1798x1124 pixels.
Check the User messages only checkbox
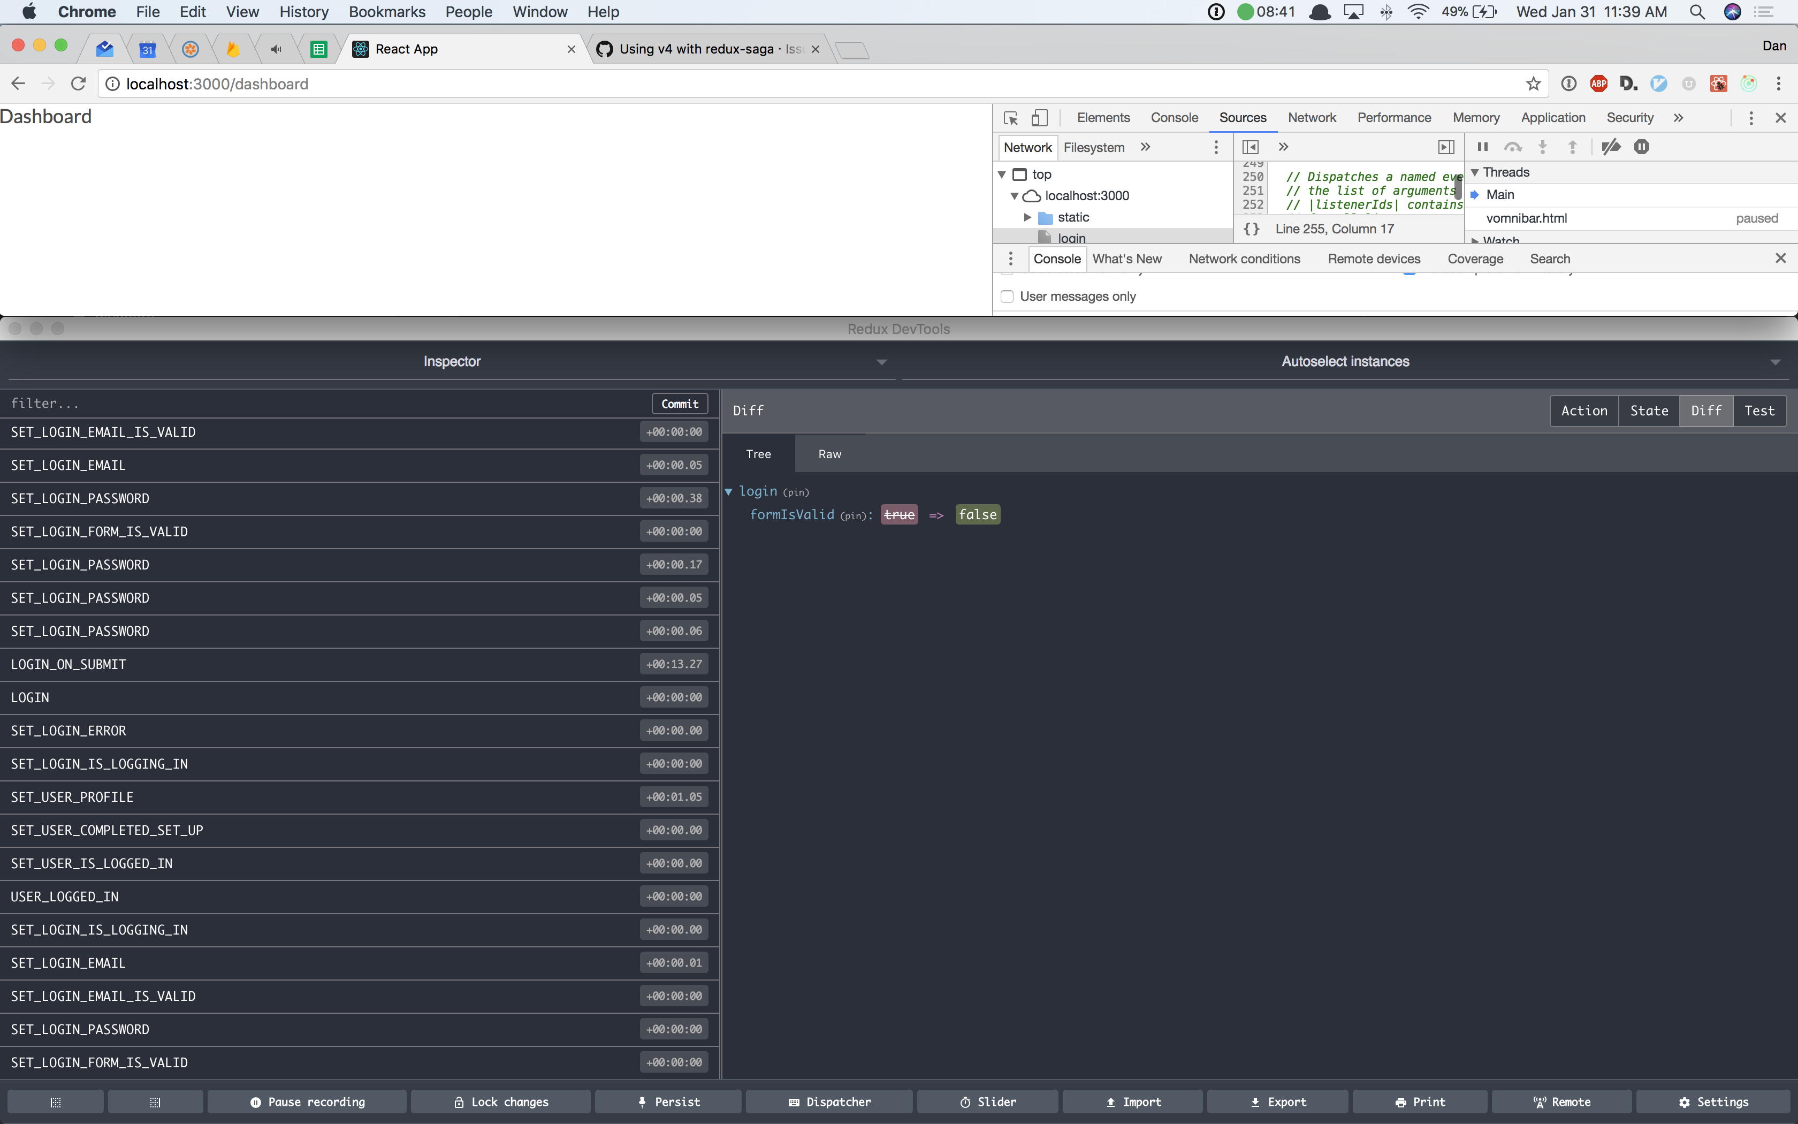pos(1008,297)
